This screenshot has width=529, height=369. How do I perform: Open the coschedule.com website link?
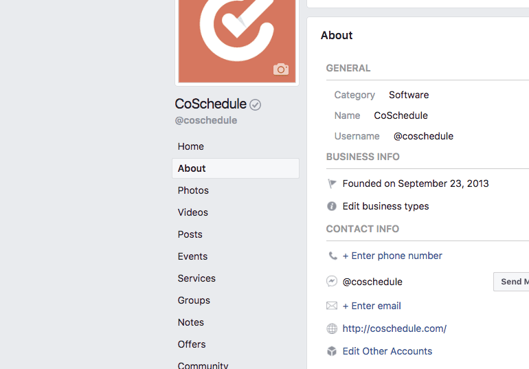[394, 328]
